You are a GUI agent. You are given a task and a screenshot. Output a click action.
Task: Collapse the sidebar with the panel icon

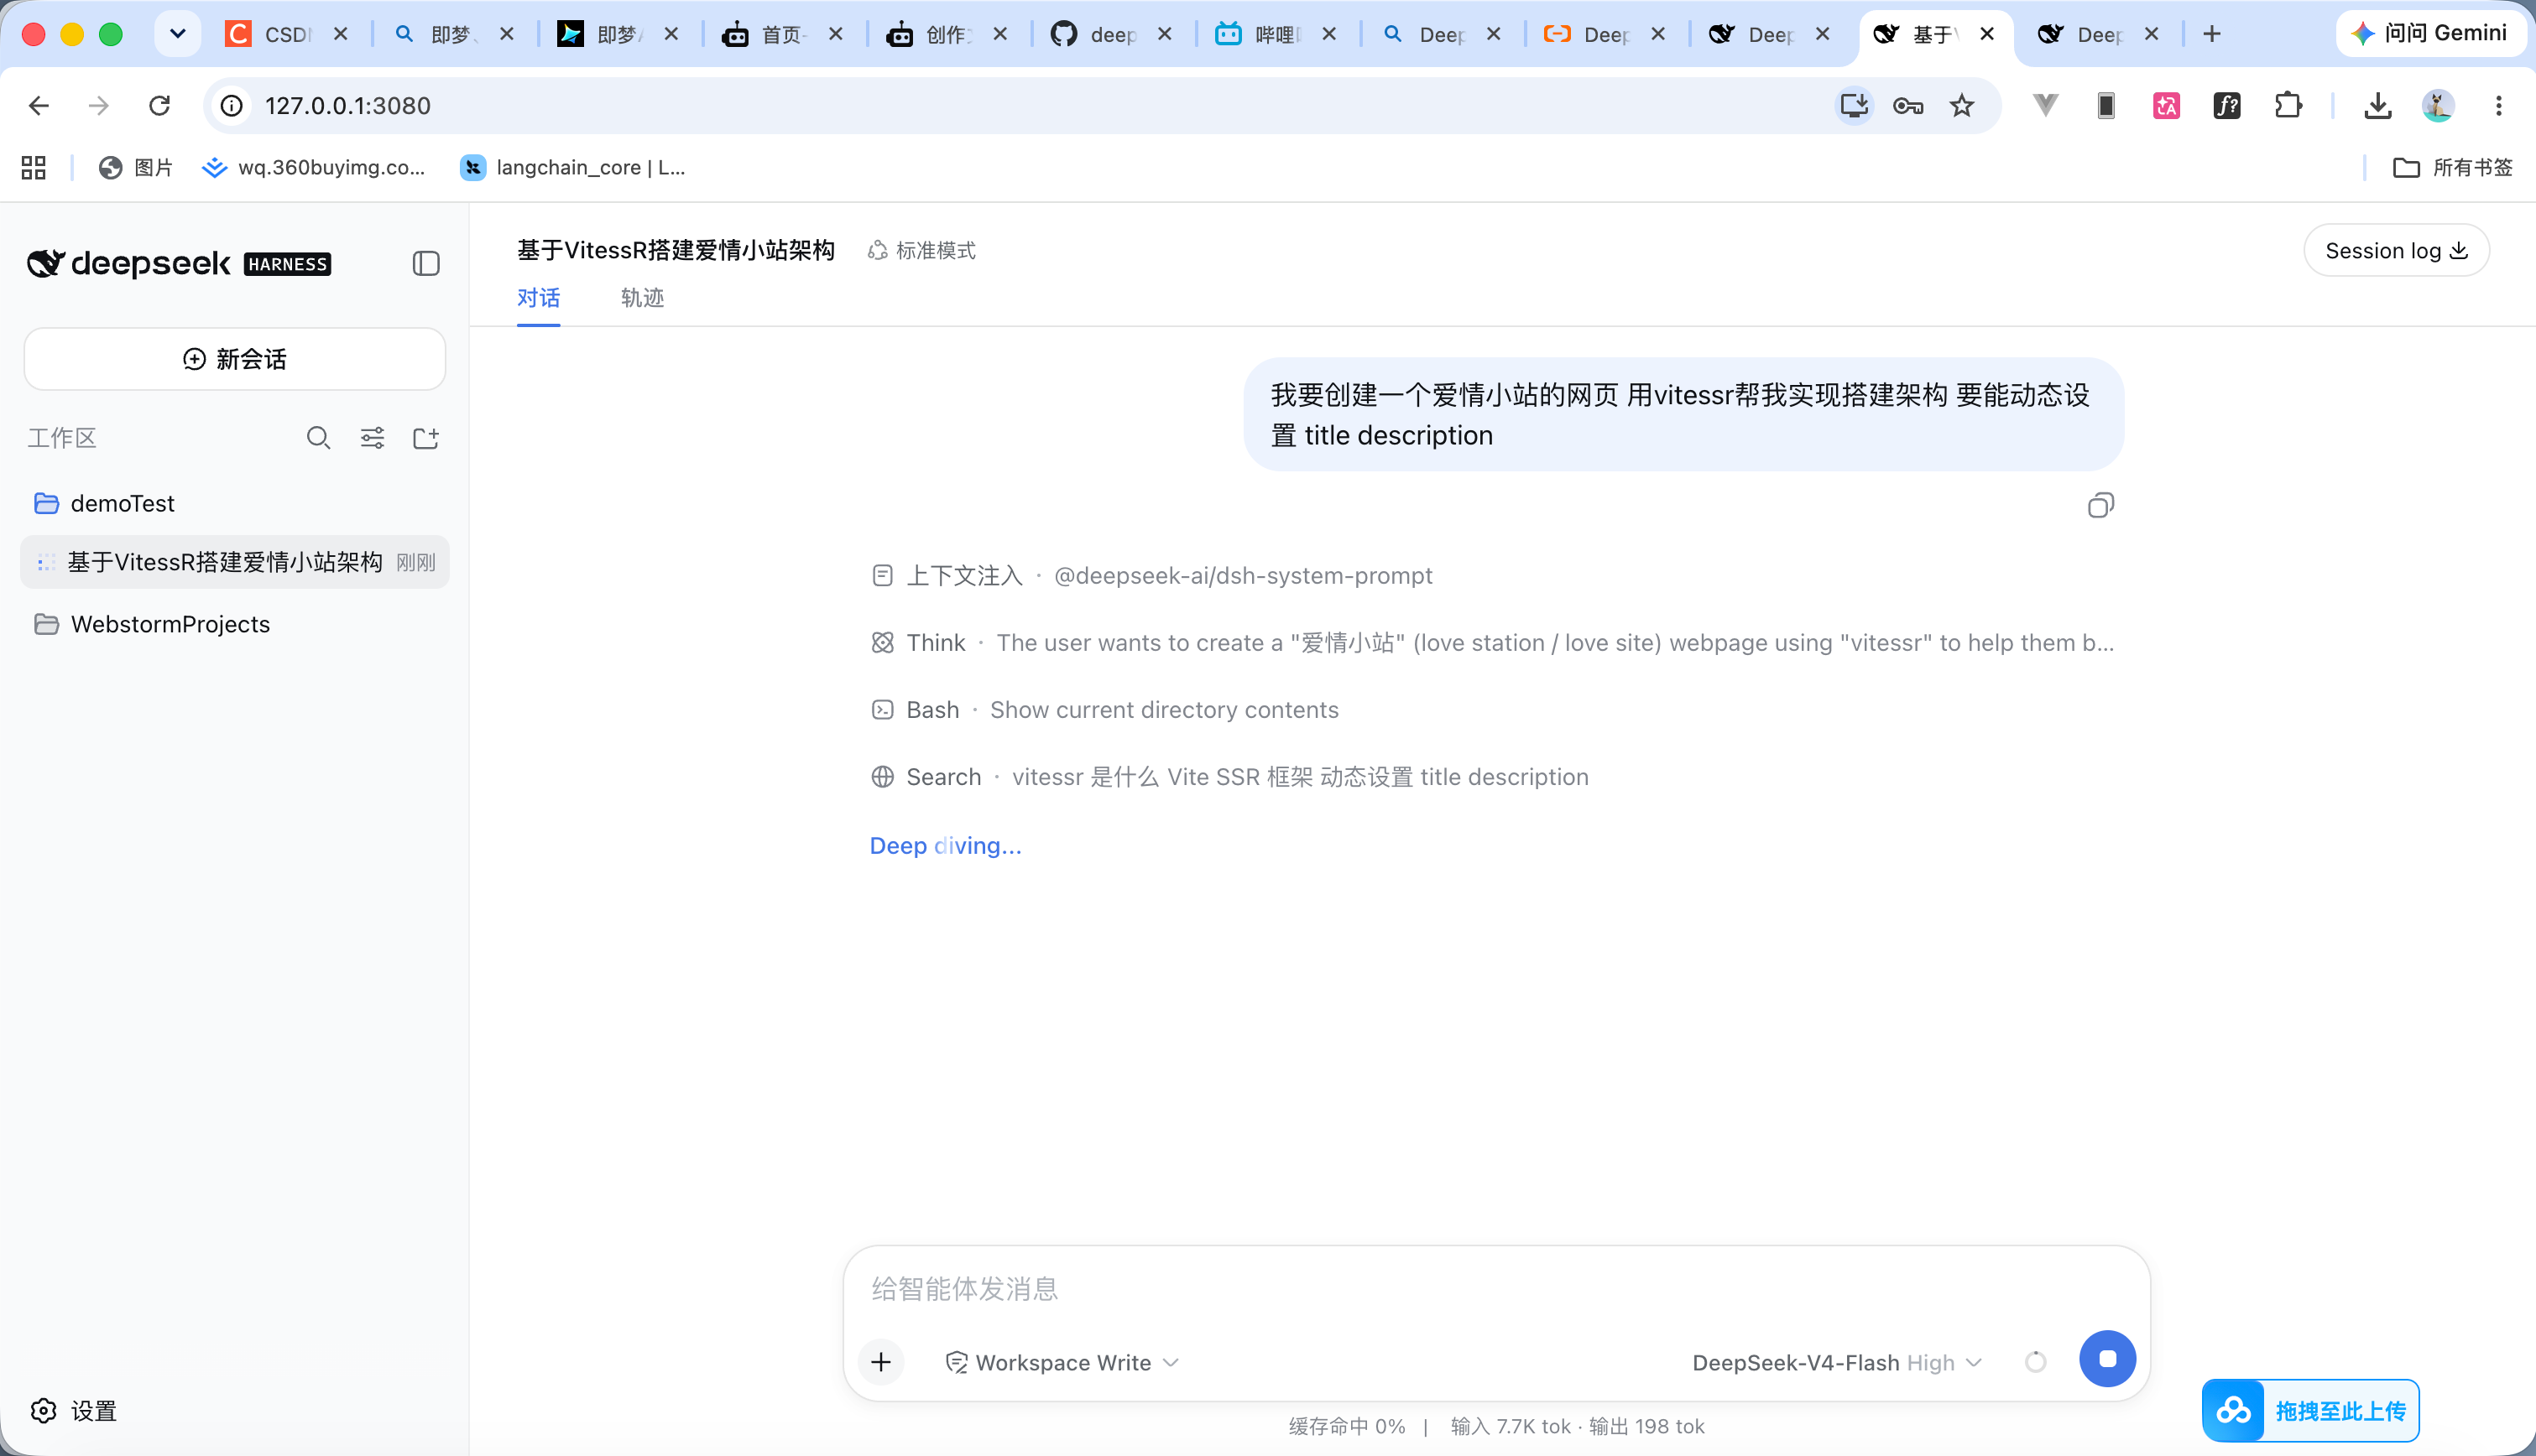tap(426, 263)
